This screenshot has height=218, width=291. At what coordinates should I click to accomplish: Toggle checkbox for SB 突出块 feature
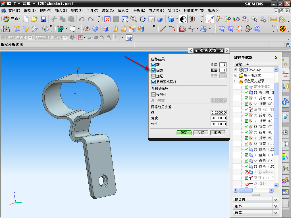(x=246, y=92)
